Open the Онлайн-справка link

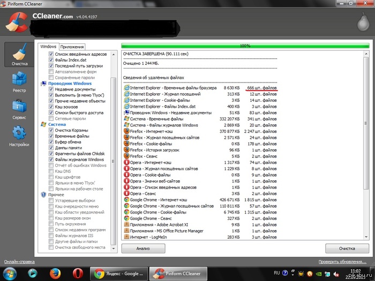(x=19, y=262)
